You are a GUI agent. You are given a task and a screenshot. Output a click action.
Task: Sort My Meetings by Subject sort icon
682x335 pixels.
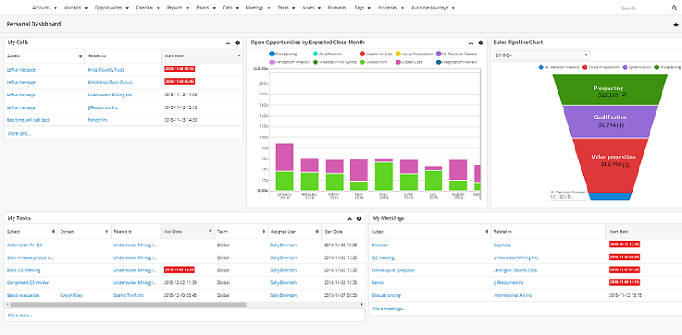(487, 232)
